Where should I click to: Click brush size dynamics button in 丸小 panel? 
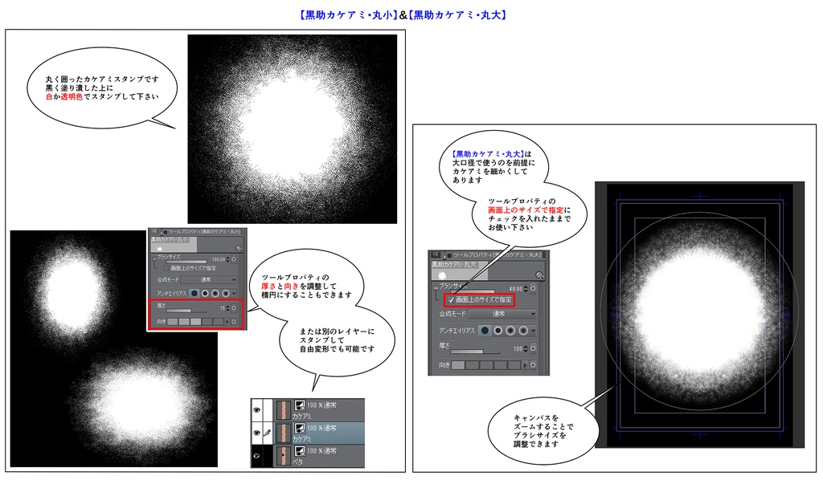pyautogui.click(x=234, y=259)
